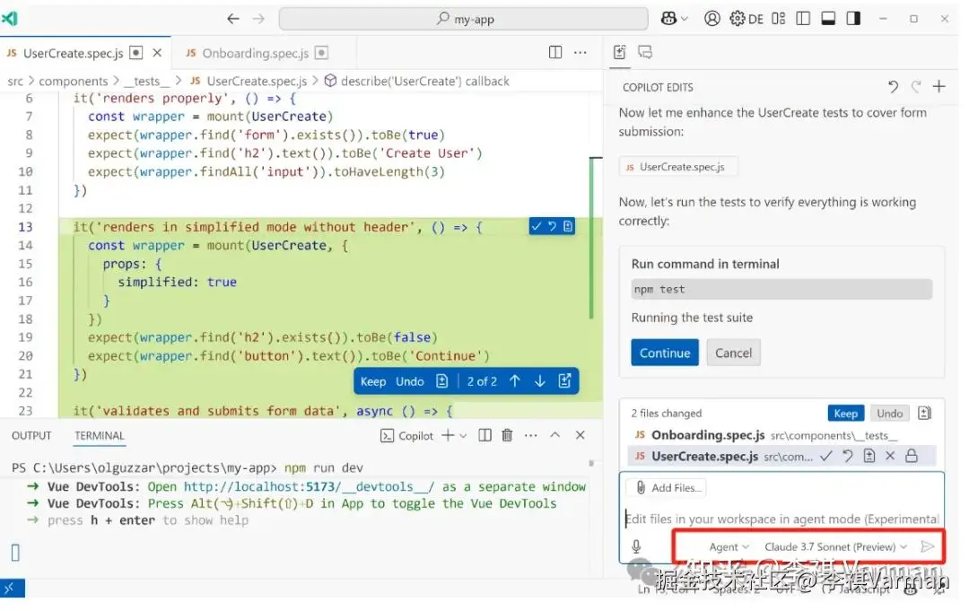Toggle the primary side bar

coord(803,19)
